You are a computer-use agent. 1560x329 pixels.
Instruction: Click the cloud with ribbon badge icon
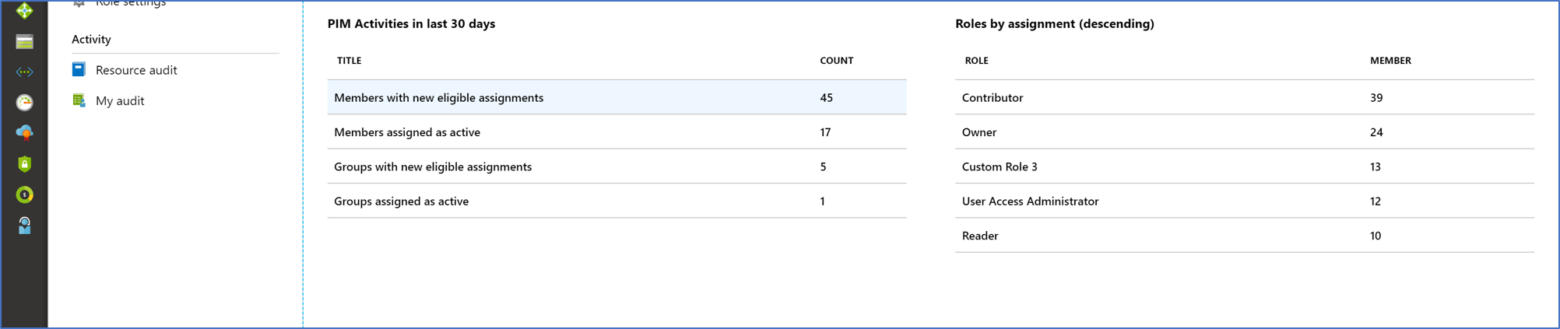pos(24,133)
